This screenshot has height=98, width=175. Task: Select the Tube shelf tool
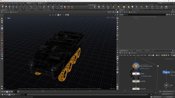point(10,7)
